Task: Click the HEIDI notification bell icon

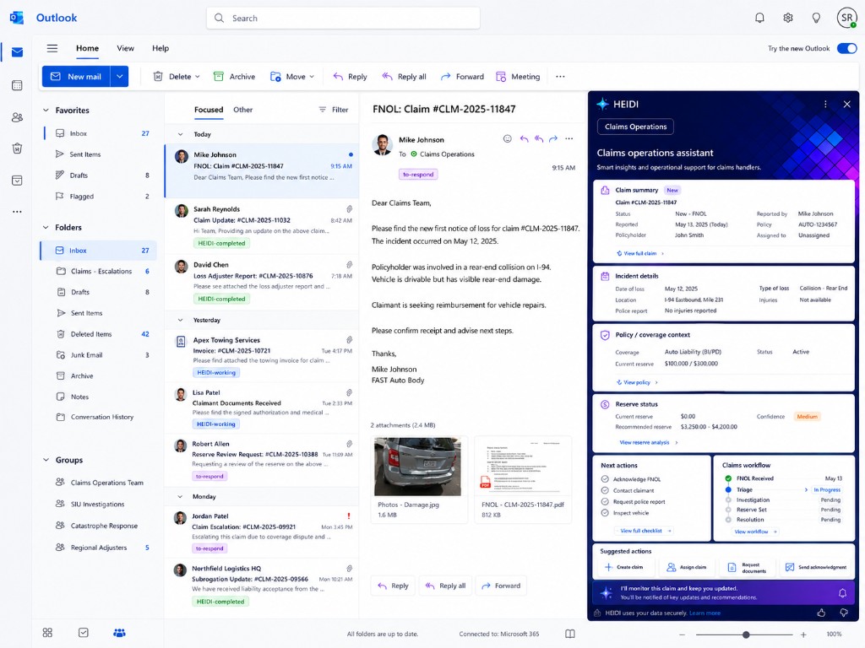Action: click(x=842, y=593)
